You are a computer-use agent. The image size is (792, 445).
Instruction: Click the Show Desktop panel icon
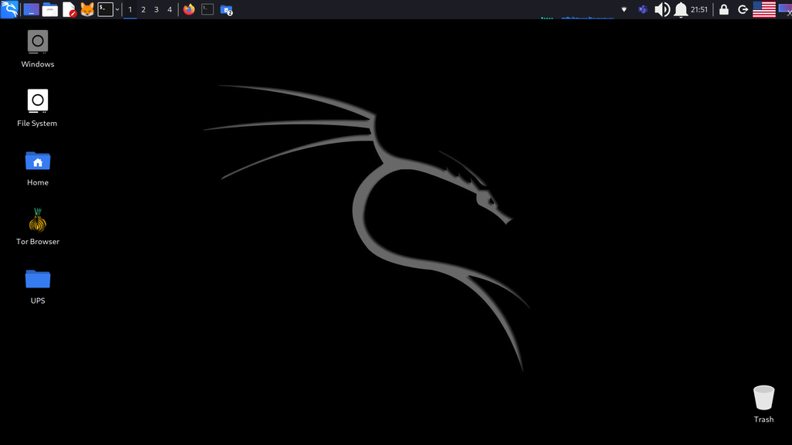(31, 9)
